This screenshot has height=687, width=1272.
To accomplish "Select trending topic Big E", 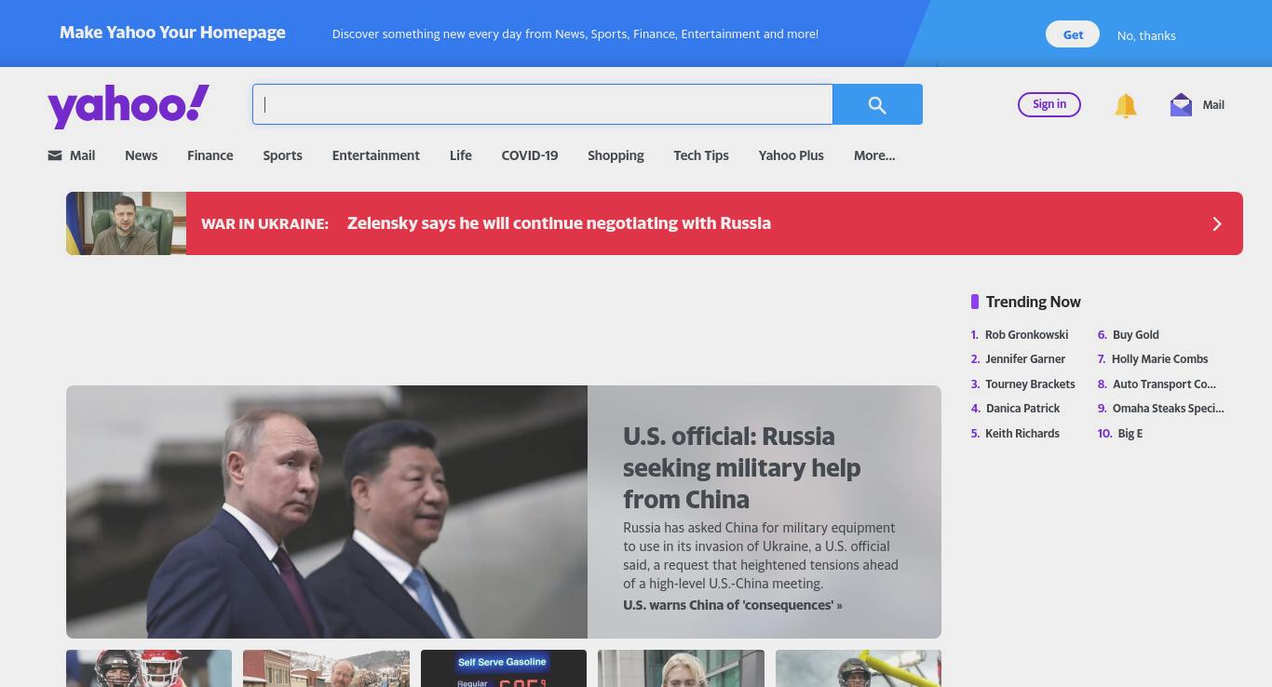I will click(1130, 433).
